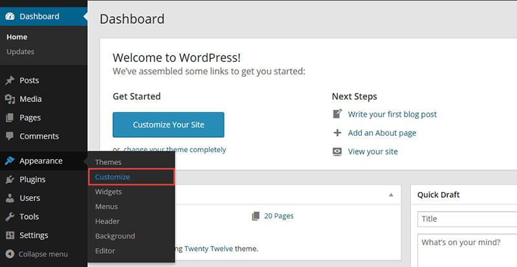Screen dimensions: 517x267
Task: Click the Users person icon
Action: 10,198
